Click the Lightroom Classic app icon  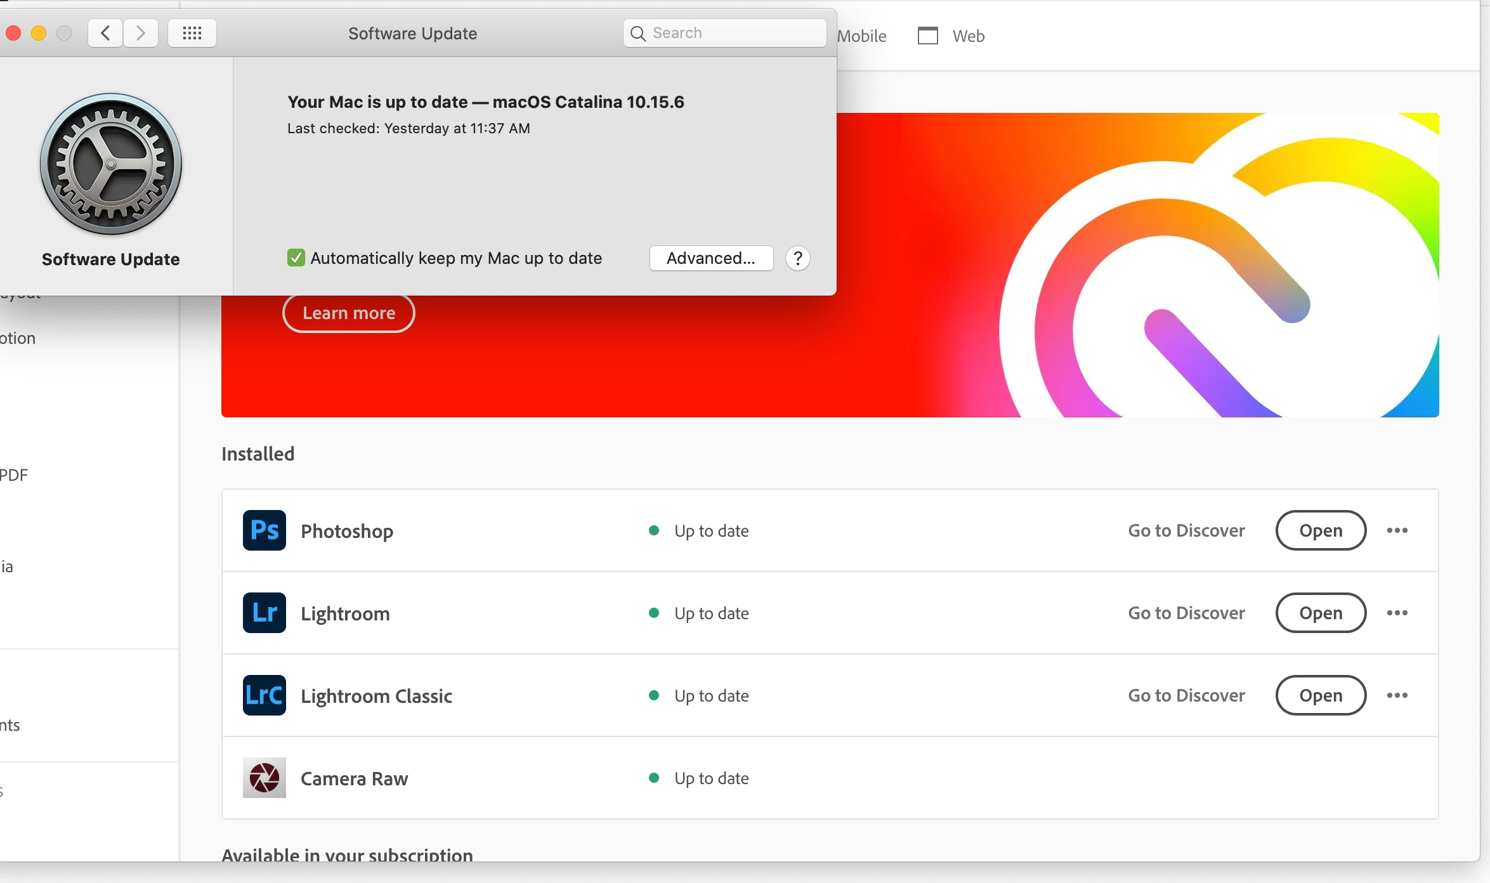coord(264,695)
